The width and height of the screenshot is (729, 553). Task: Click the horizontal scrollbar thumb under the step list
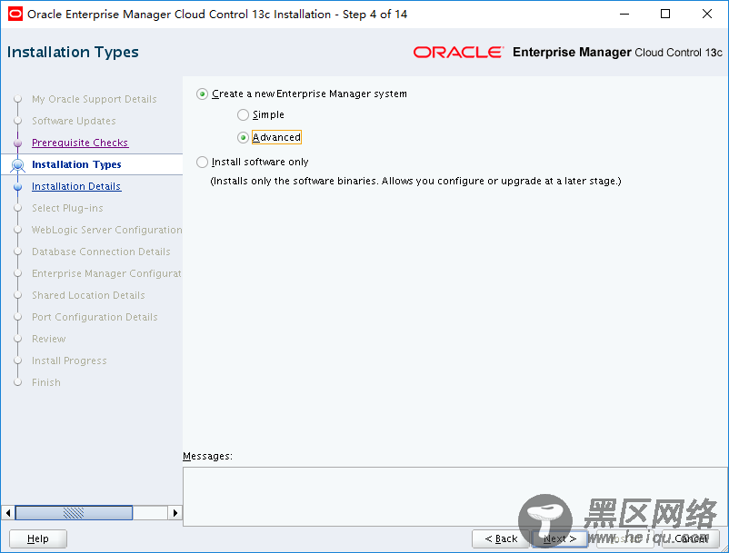click(74, 513)
